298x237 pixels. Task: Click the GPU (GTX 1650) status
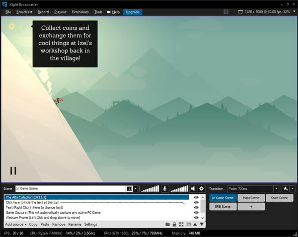(x=133, y=233)
